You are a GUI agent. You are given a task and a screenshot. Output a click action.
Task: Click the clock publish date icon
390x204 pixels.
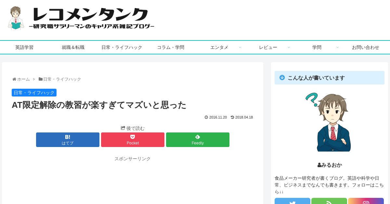pos(206,117)
